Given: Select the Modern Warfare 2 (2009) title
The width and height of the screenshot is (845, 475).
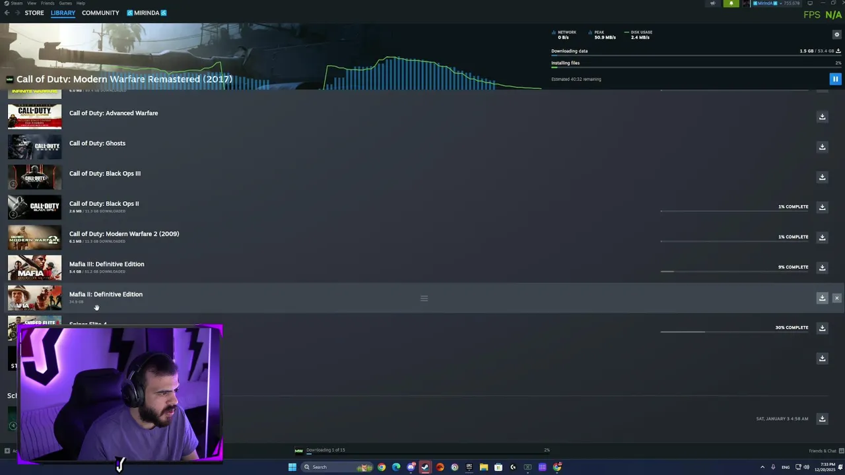Looking at the screenshot, I should (124, 234).
